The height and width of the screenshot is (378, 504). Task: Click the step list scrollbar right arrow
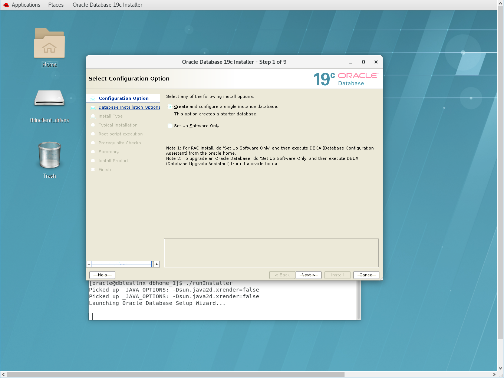click(x=157, y=264)
